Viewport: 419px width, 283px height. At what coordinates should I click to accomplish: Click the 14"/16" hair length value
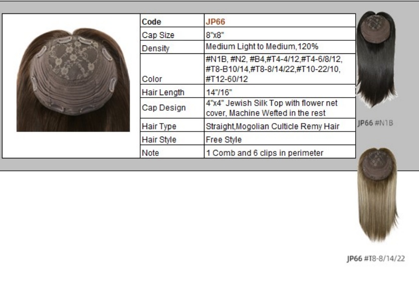point(219,92)
